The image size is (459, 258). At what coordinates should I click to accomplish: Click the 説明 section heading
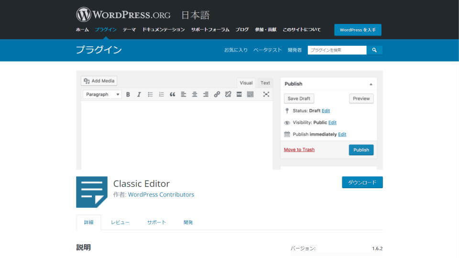[83, 247]
